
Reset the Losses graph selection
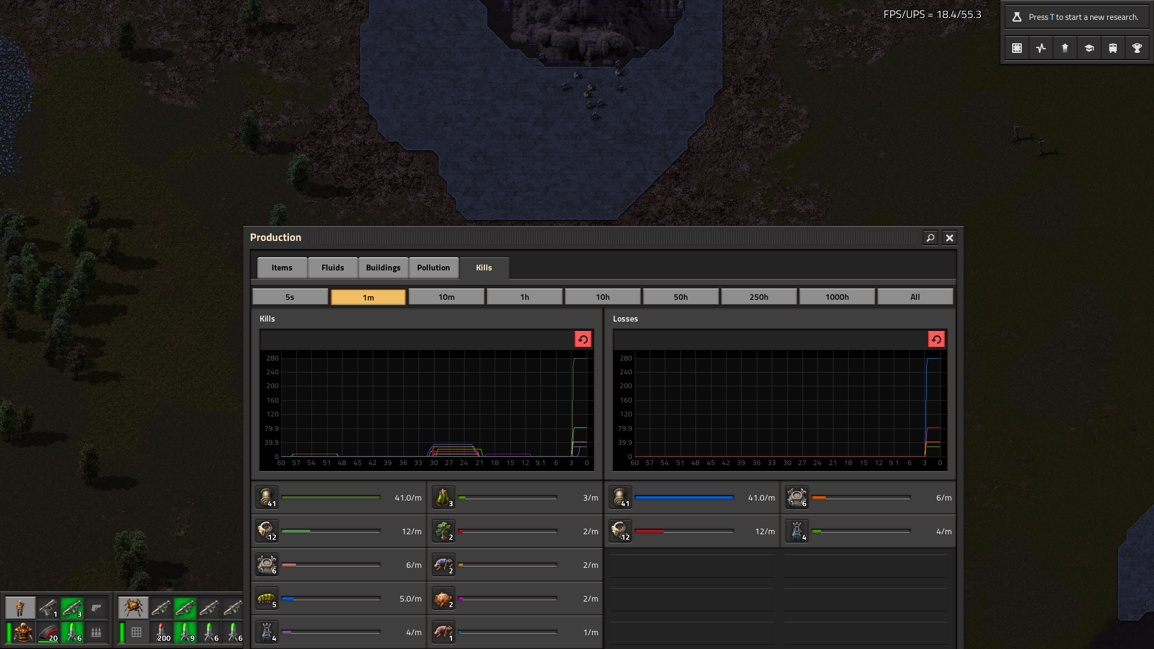click(936, 340)
